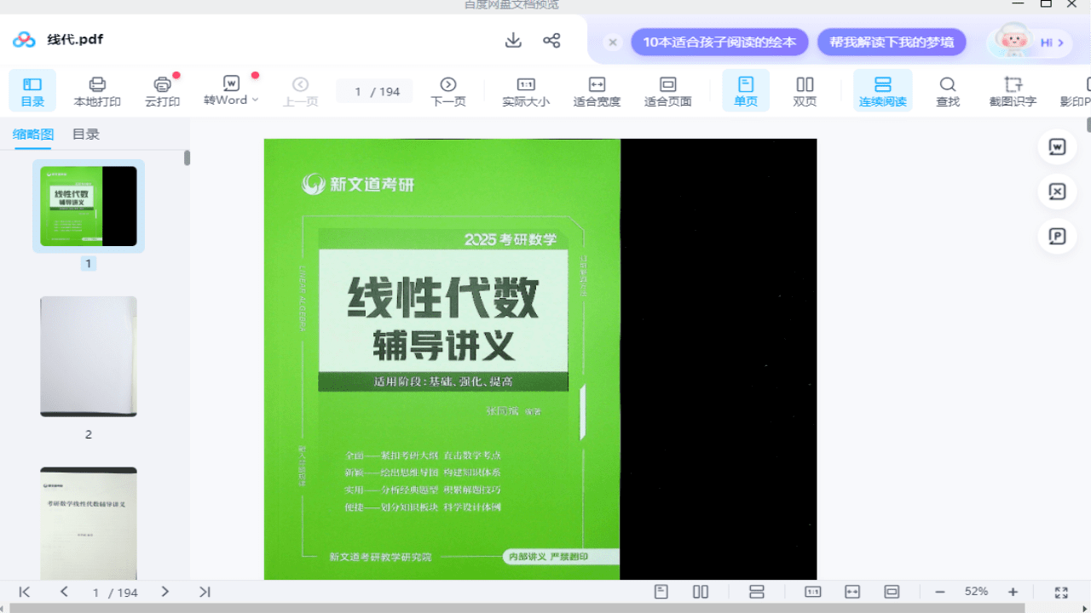
Task: Set zoom to 实际大小 actual size
Action: [x=526, y=91]
